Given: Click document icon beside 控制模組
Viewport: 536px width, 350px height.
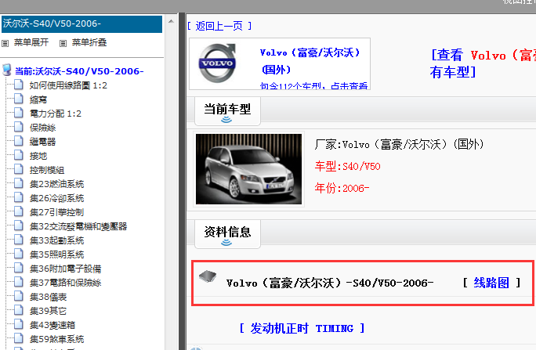Looking at the screenshot, I should tap(19, 169).
